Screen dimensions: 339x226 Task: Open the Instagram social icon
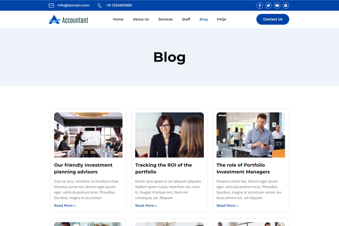click(286, 5)
